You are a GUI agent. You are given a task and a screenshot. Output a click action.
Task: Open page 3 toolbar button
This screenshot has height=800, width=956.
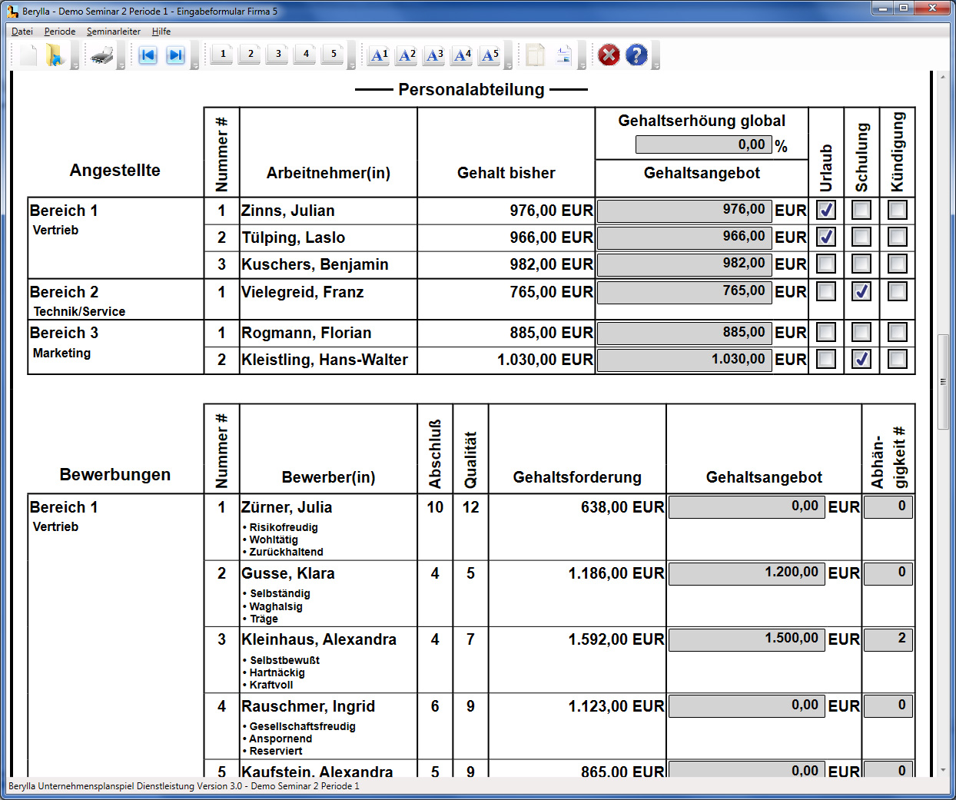(277, 54)
